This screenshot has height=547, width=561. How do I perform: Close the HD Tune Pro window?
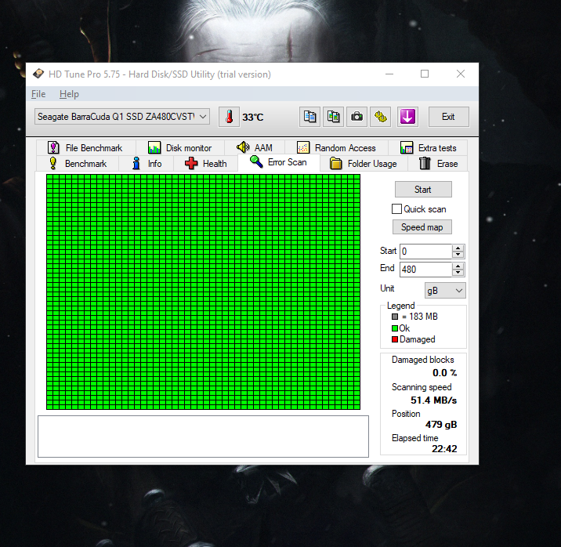(x=461, y=74)
